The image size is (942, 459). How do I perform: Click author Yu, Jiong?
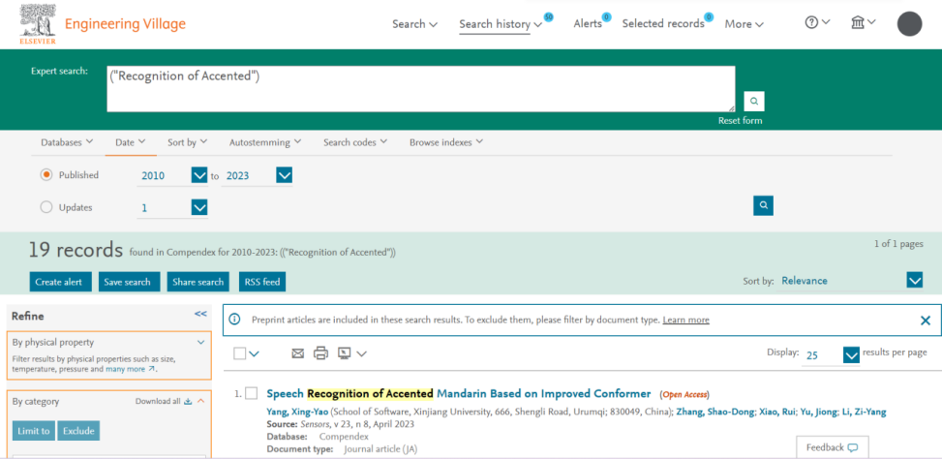coord(821,412)
